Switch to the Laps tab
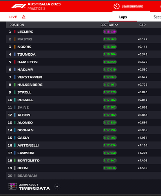This screenshot has width=161, height=196. 123,17
